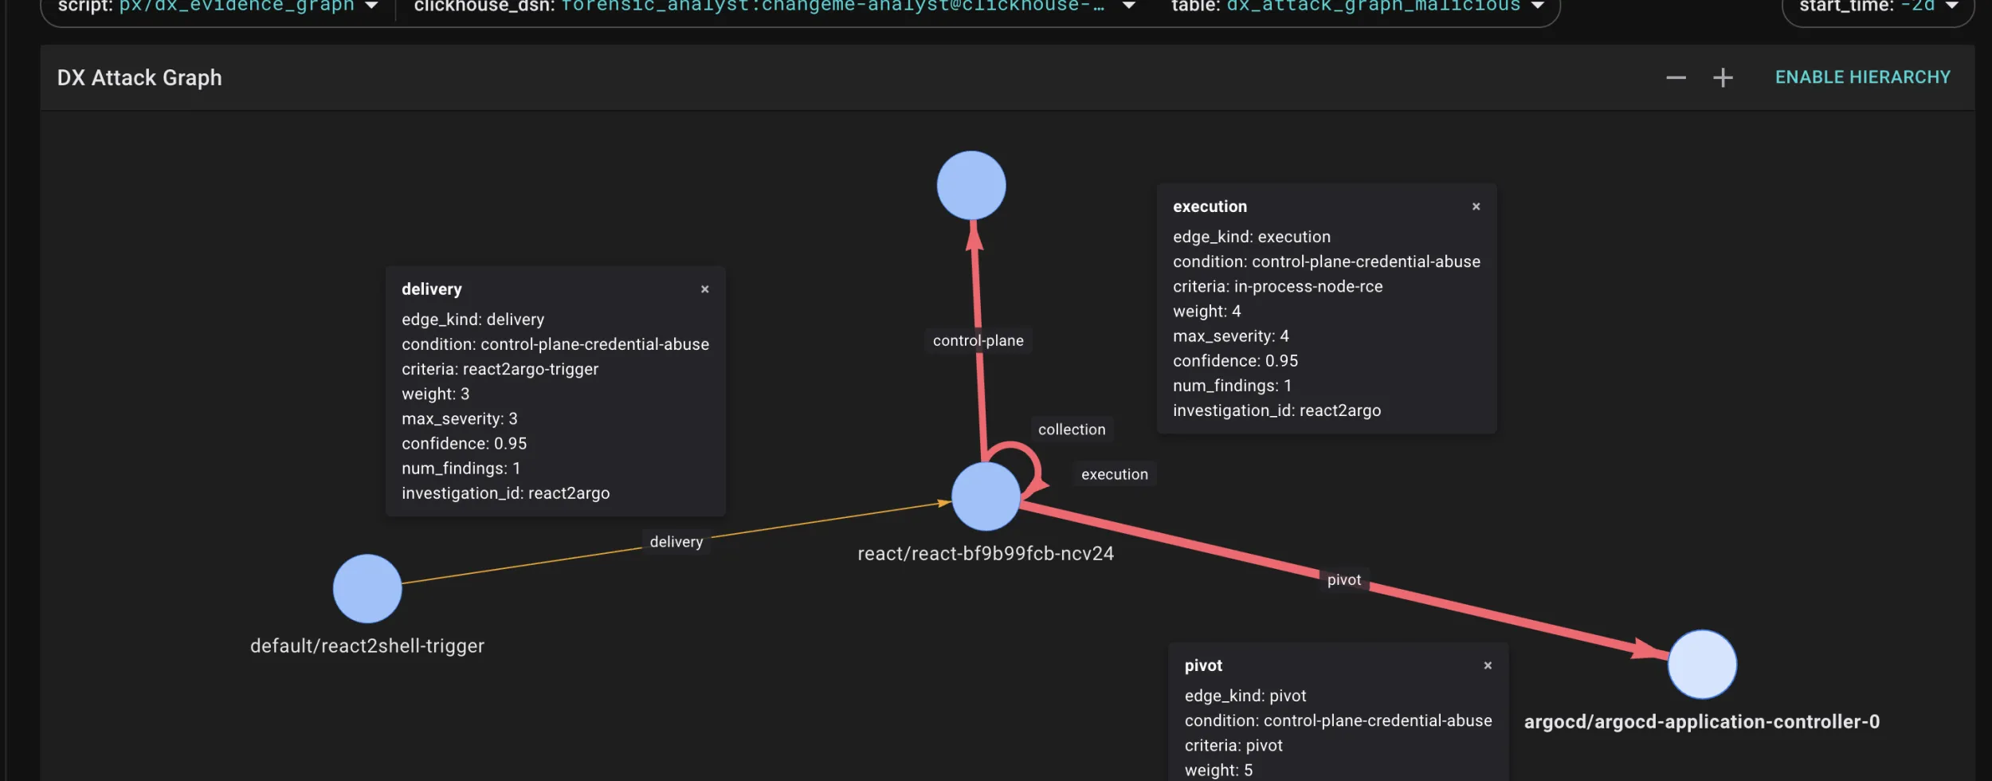The image size is (1992, 781).
Task: Select the default/react2shell-trigger node
Action: pyautogui.click(x=367, y=589)
